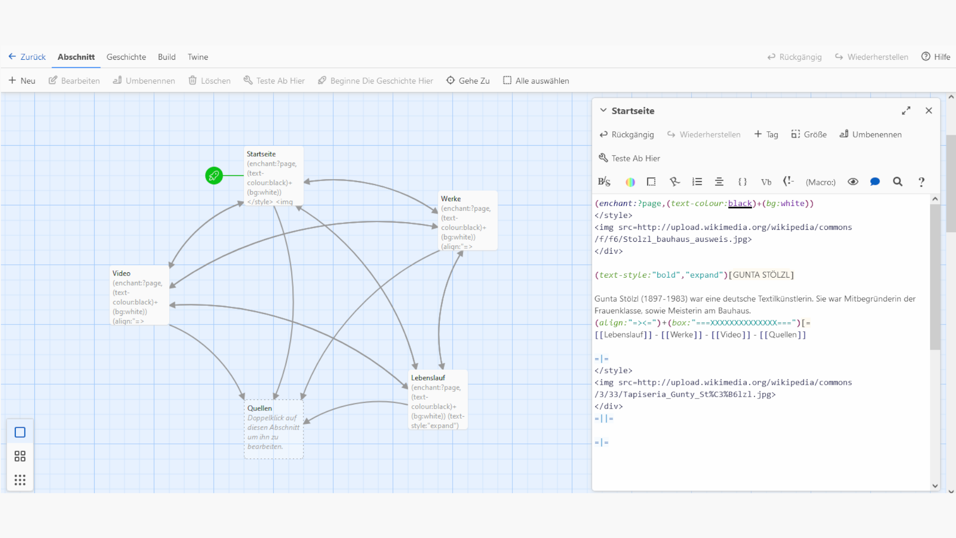Apply verbatim Vb formatting
956x538 pixels.
coord(766,182)
